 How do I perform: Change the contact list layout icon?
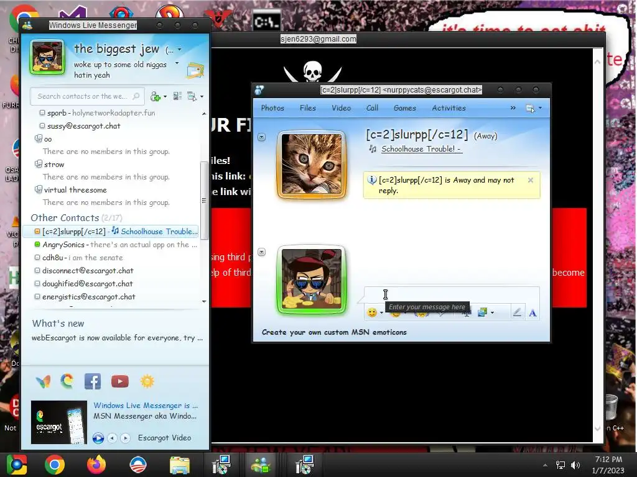click(177, 96)
